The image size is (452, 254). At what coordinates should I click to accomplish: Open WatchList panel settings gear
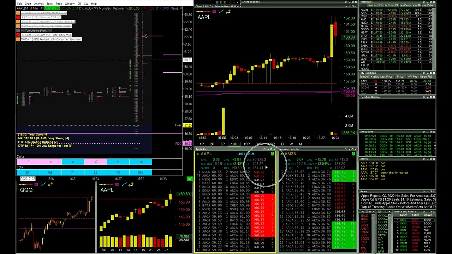point(424,2)
